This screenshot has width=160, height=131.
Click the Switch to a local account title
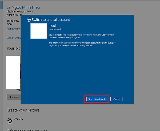point(51,20)
